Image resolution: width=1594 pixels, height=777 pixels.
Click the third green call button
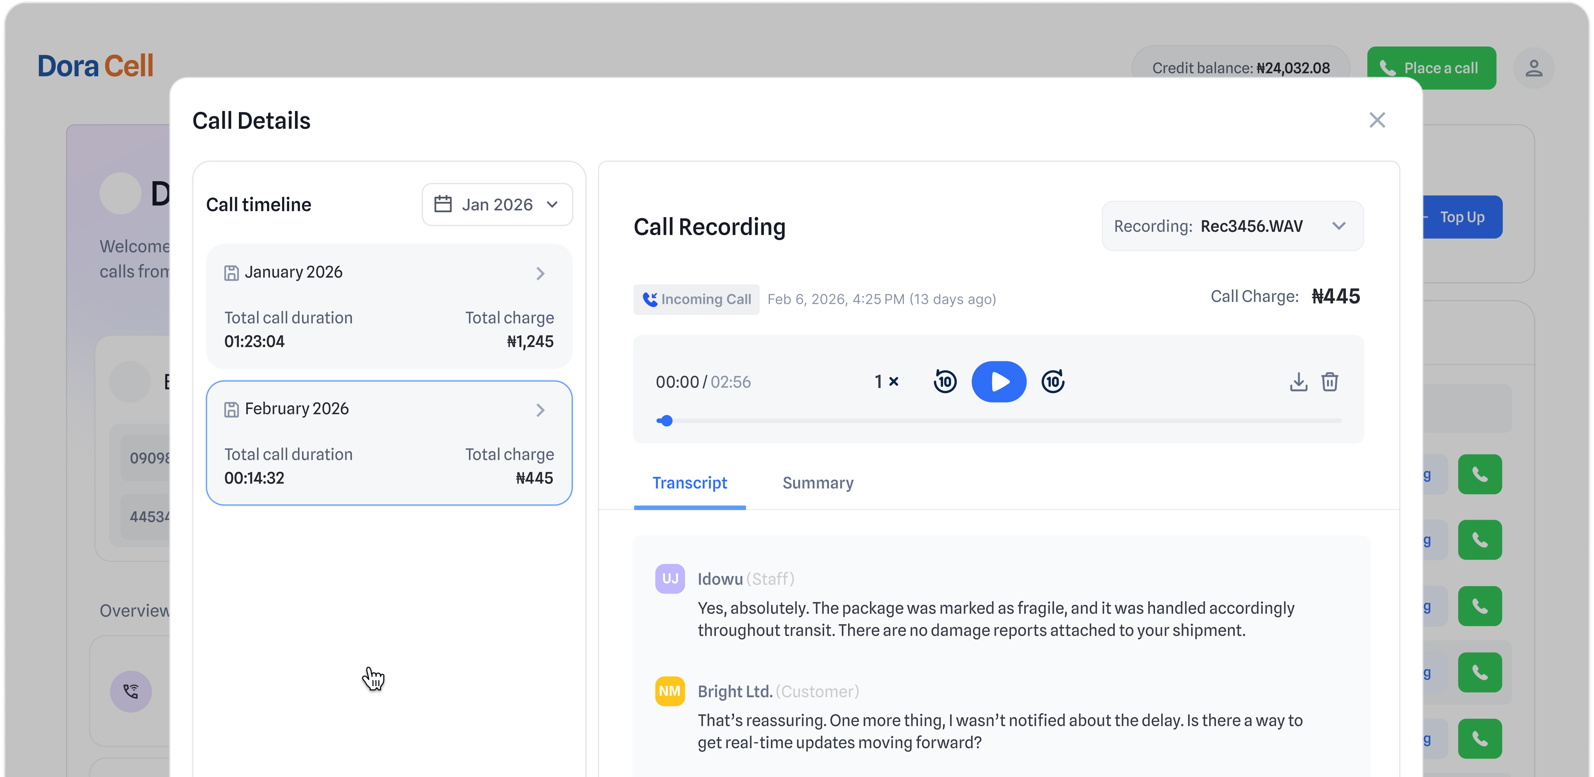pos(1480,606)
